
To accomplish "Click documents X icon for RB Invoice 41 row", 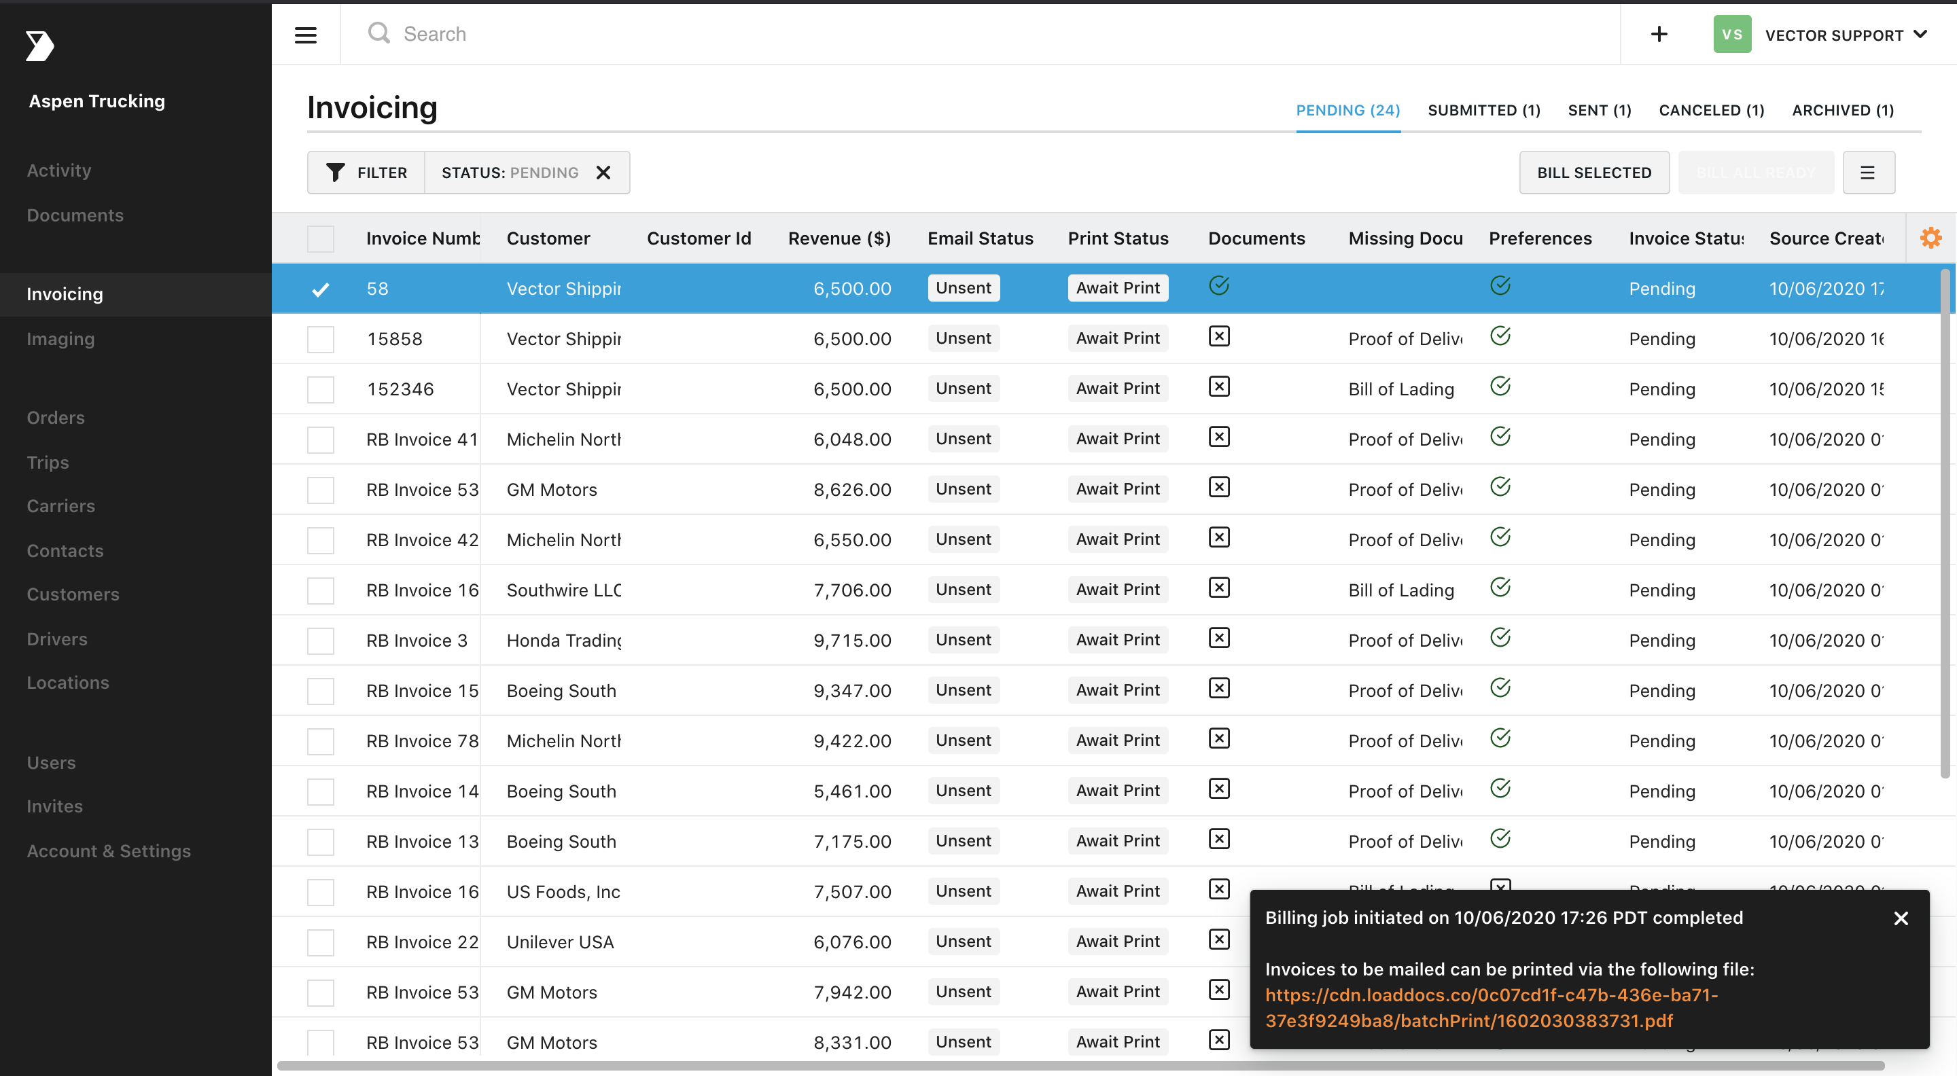I will (1218, 437).
